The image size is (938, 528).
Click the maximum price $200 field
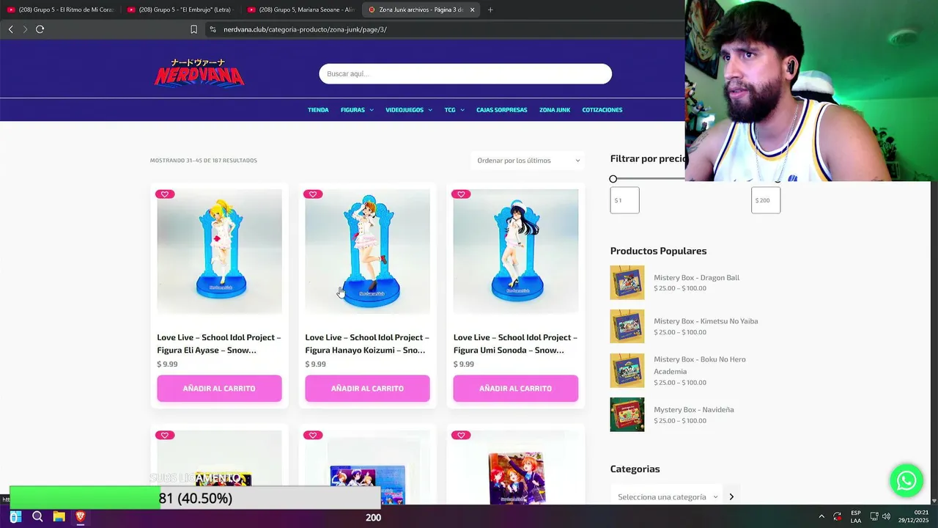pos(766,200)
